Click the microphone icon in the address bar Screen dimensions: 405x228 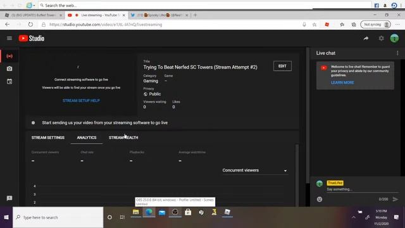[304, 25]
